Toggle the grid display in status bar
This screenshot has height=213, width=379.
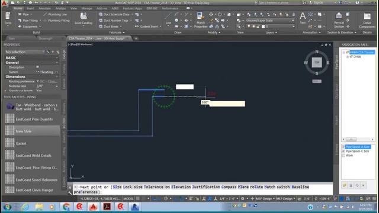[138, 199]
